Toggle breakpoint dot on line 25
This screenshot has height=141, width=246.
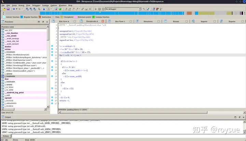[x=52, y=97]
